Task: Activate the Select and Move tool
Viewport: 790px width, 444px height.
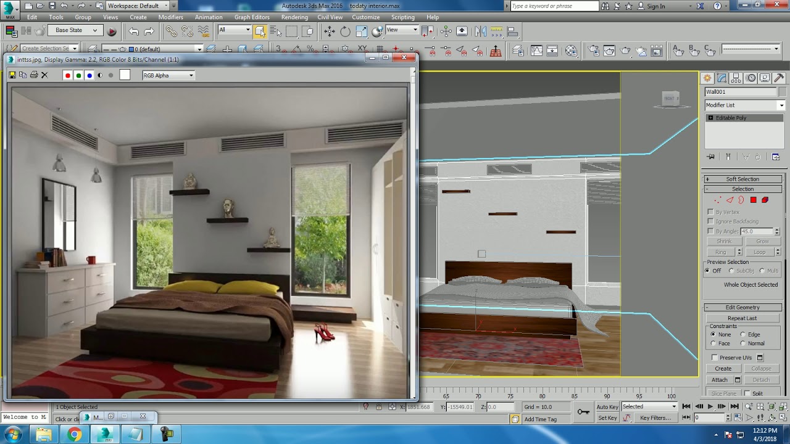Action: click(x=330, y=31)
